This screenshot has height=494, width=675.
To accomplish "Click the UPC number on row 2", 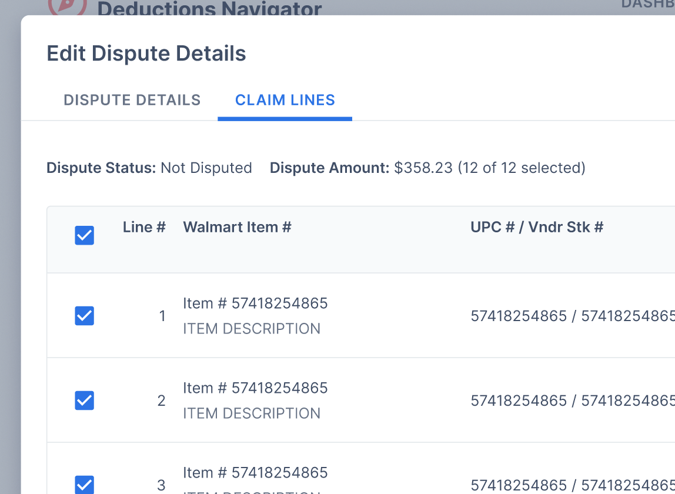I will coord(572,400).
